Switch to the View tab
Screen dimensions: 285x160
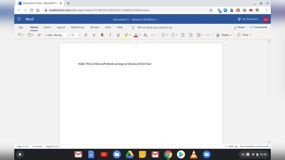click(108, 27)
